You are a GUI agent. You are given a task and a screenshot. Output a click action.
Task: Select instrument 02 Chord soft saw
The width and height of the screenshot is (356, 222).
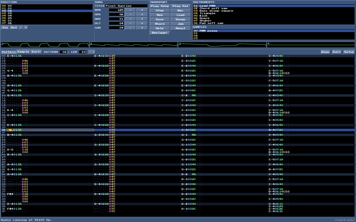click(x=274, y=8)
